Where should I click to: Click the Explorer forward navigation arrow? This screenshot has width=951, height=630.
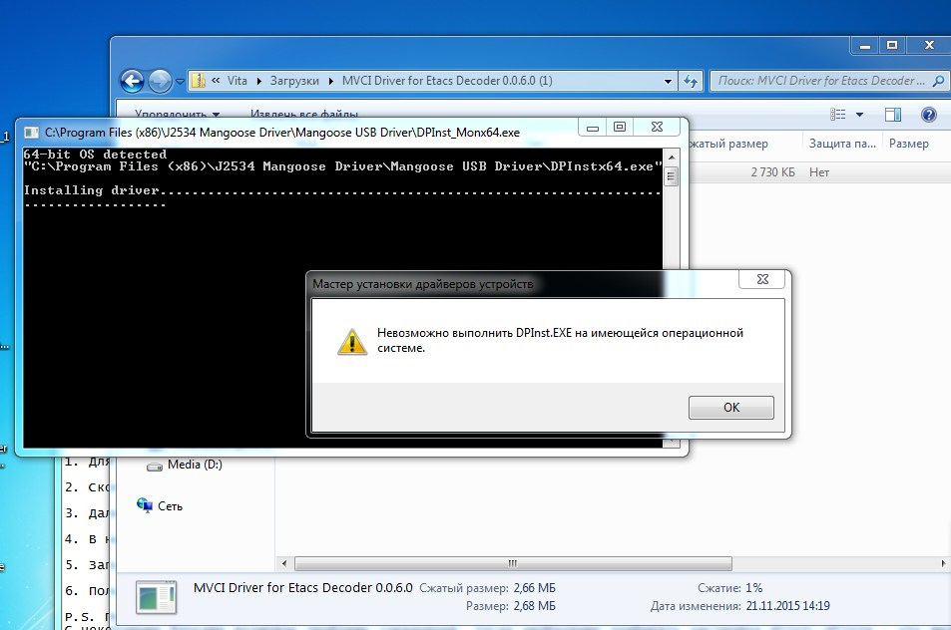tap(159, 81)
